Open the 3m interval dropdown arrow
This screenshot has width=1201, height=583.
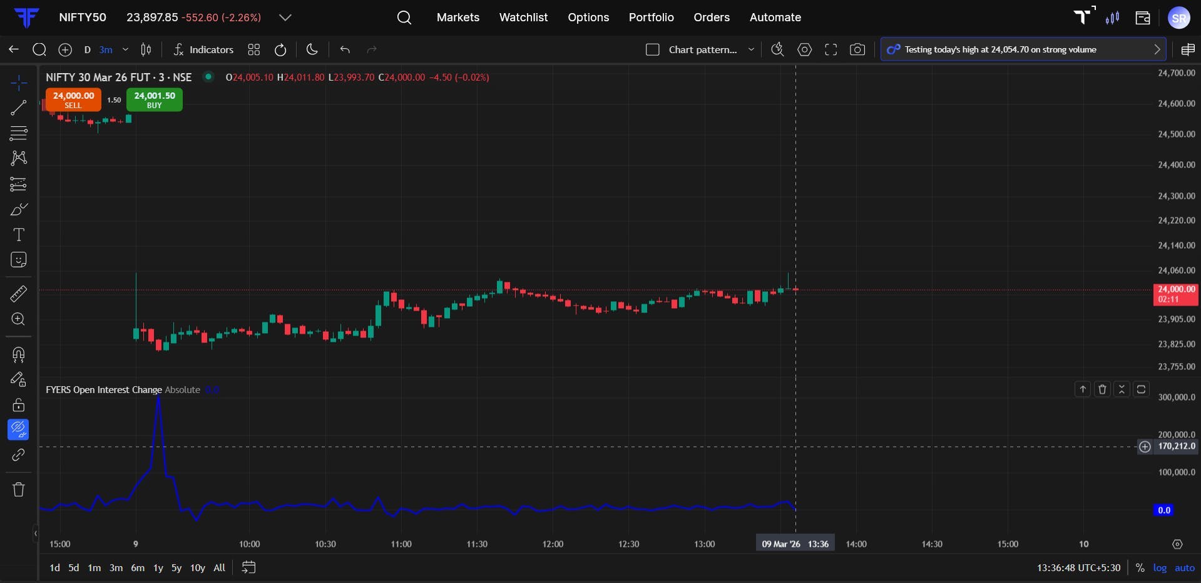coord(125,49)
